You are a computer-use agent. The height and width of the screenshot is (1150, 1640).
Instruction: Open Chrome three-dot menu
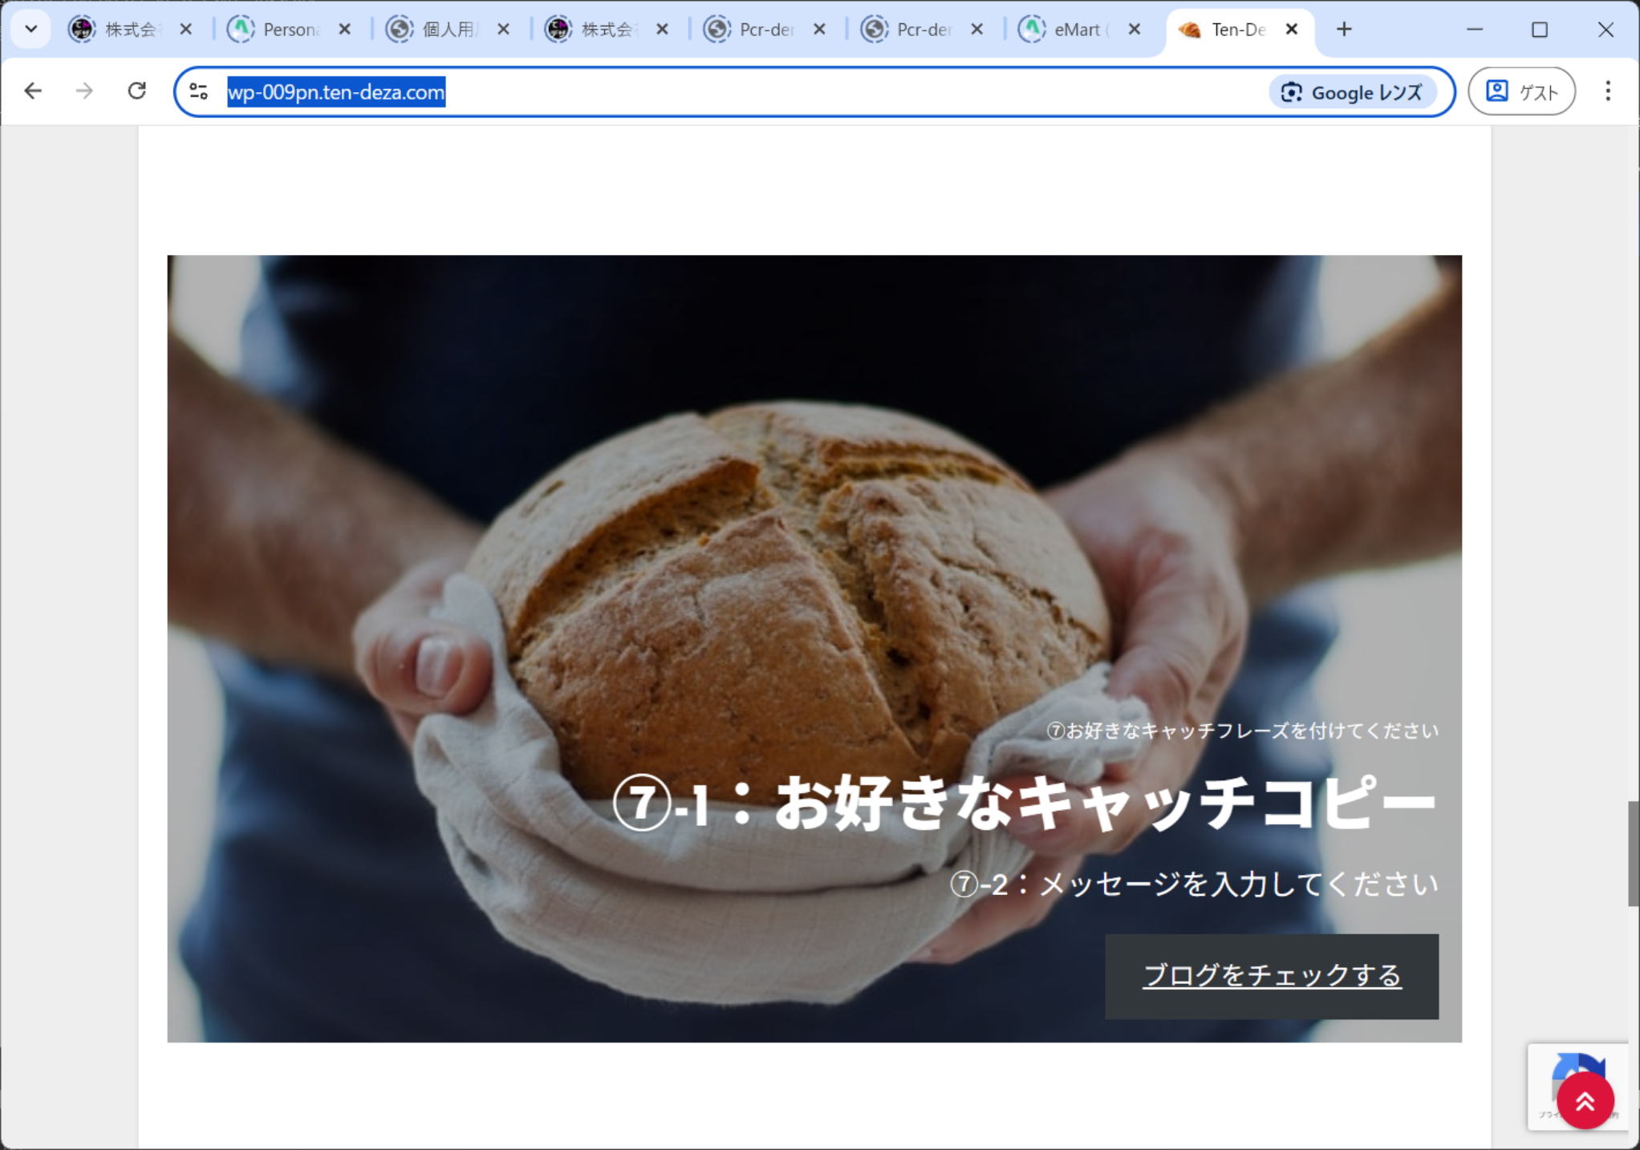[x=1607, y=91]
